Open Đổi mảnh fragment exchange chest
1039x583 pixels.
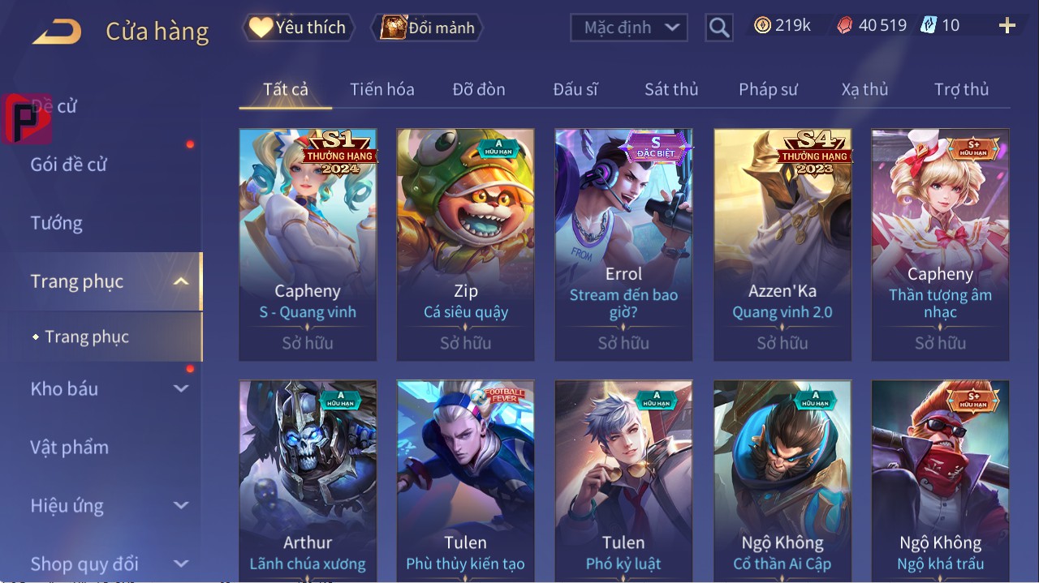coord(427,28)
